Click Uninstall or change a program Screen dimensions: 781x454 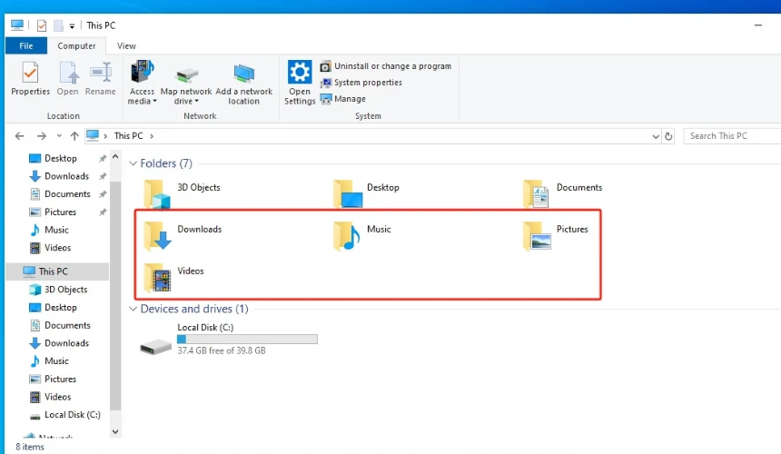391,66
